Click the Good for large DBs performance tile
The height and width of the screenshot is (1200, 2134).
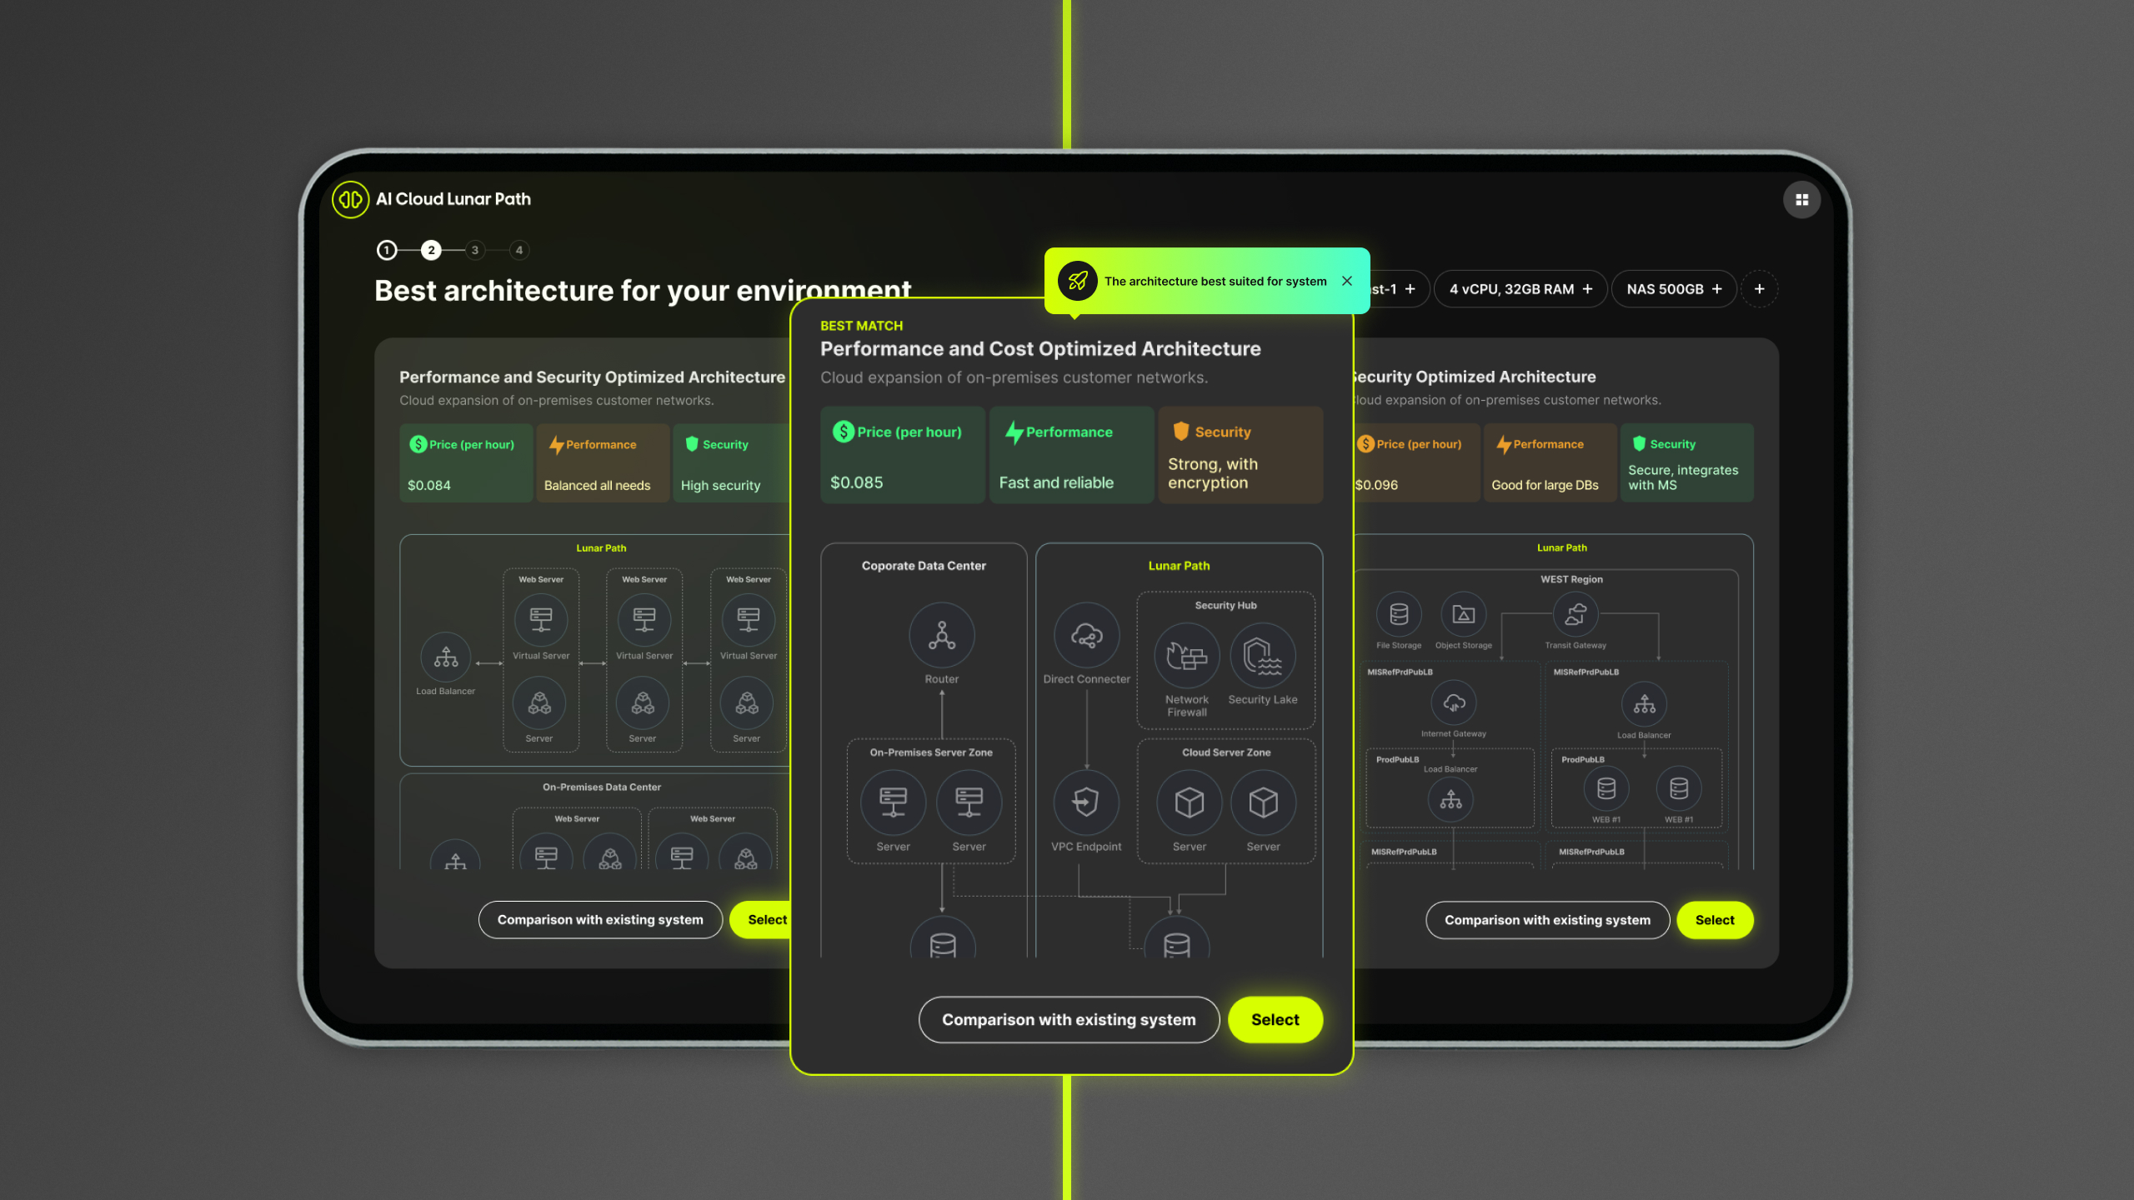coord(1550,463)
